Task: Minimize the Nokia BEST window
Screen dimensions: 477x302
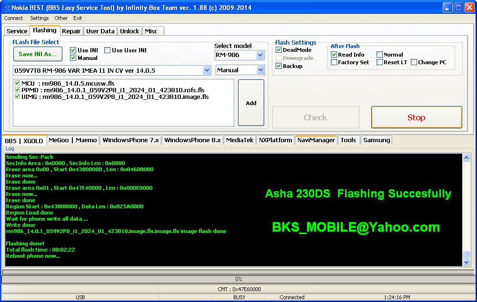Action: pos(447,7)
